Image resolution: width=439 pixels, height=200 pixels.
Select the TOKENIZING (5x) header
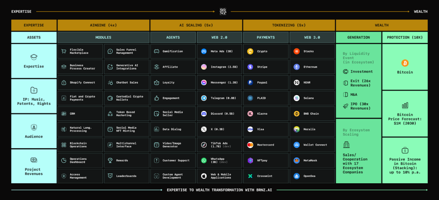(x=289, y=25)
